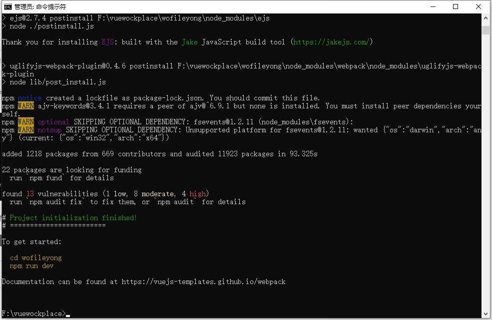Click the blue 'notice' word
The image size is (492, 320).
[x=30, y=98]
